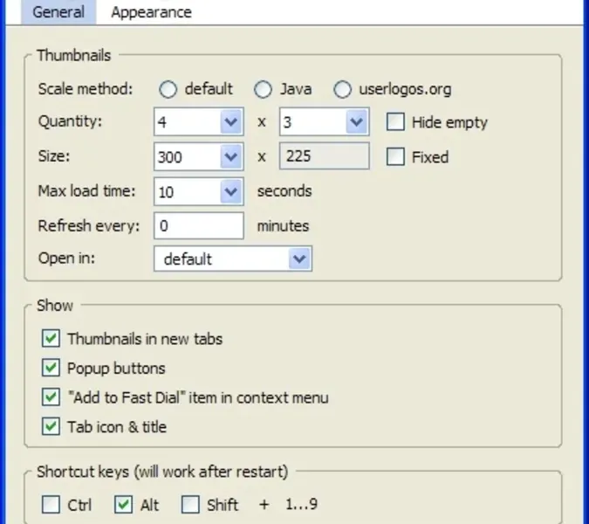Image resolution: width=589 pixels, height=524 pixels.
Task: Select userlogos.org scale method
Action: pos(343,89)
